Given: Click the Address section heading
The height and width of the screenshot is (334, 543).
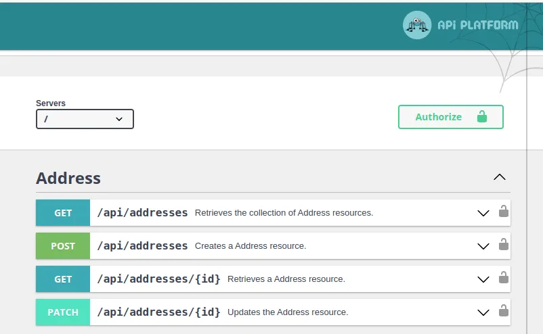Looking at the screenshot, I should pyautogui.click(x=68, y=178).
